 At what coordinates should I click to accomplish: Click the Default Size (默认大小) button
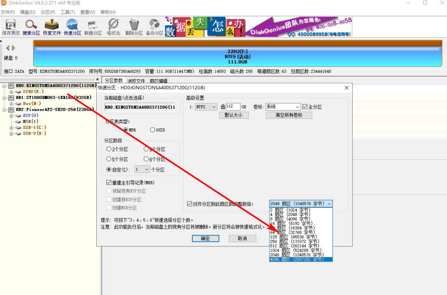(x=234, y=115)
